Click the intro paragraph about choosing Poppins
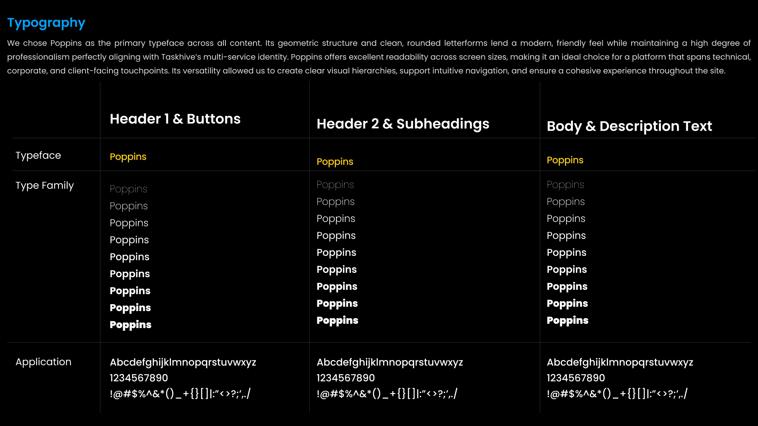The image size is (758, 426). tap(379, 57)
